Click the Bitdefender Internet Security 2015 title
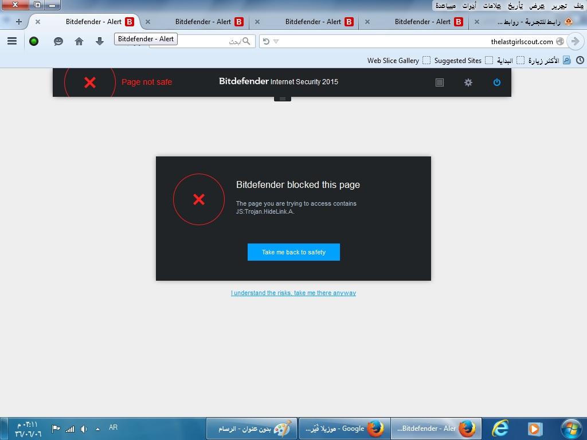The height and width of the screenshot is (440, 587). (x=279, y=81)
